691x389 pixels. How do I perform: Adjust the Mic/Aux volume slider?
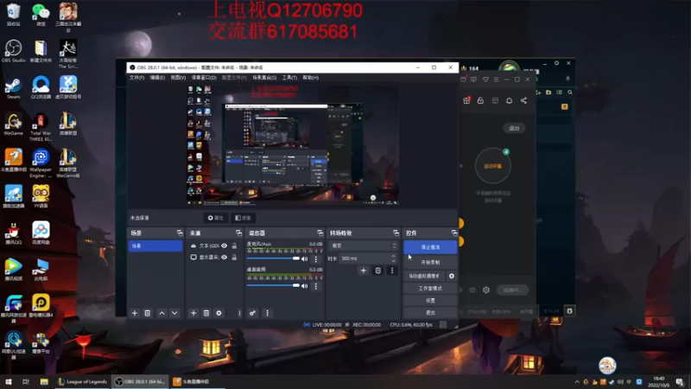pos(273,258)
